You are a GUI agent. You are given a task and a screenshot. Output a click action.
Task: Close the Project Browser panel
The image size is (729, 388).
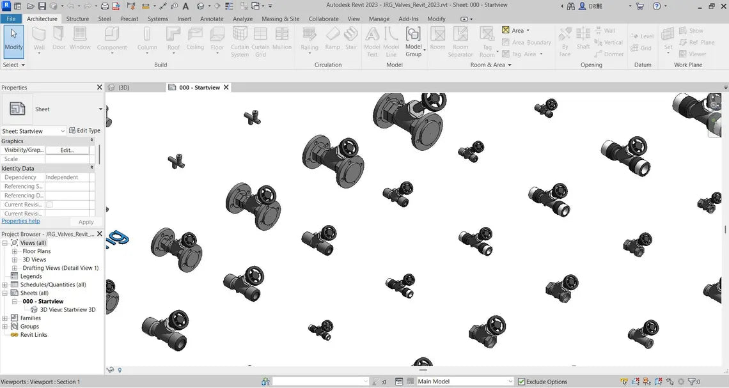(x=99, y=234)
